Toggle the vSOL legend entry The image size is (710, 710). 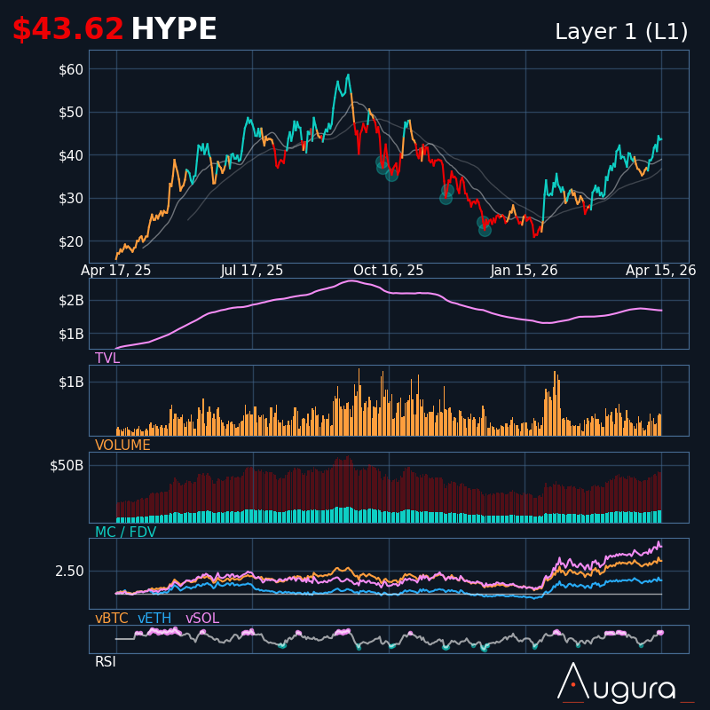tap(201, 619)
